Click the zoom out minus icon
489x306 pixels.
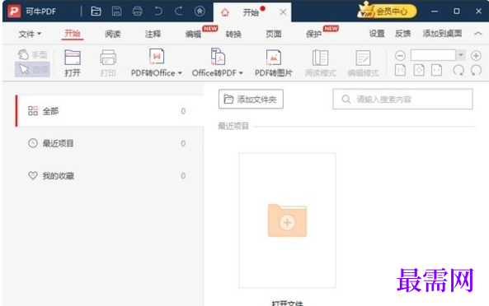click(400, 56)
